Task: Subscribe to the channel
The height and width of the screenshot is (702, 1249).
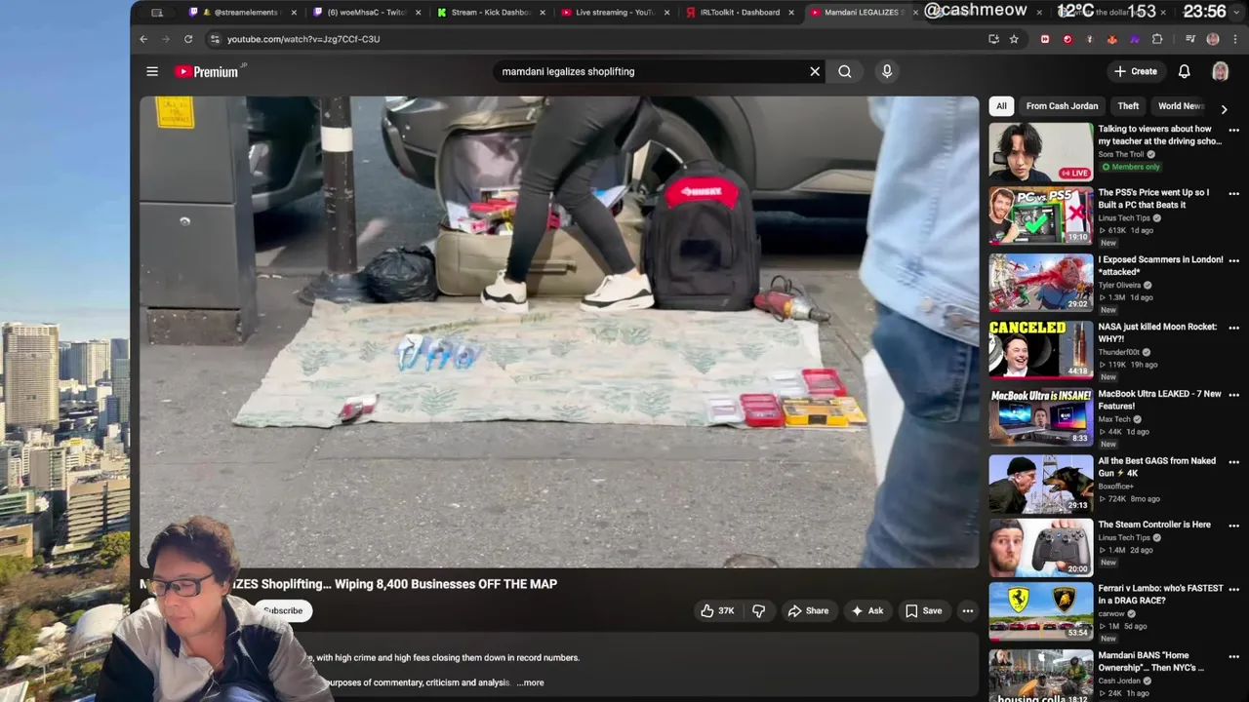Action: pos(283,610)
